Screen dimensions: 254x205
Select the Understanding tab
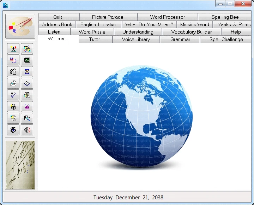pos(138,32)
